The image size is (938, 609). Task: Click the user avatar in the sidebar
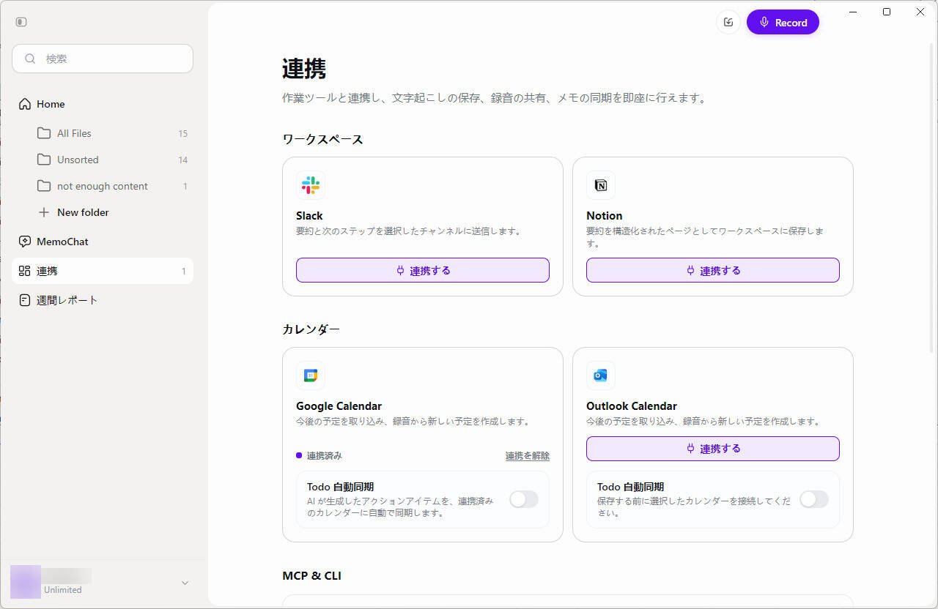[26, 582]
